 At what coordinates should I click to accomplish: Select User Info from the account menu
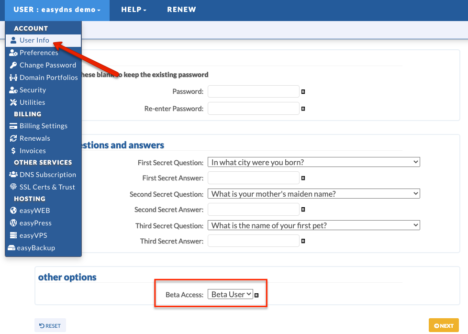pos(43,40)
